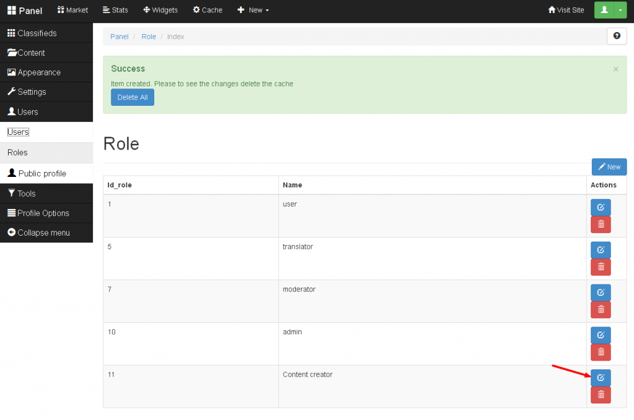
Task: Open Market from top navigation
Action: click(x=72, y=10)
